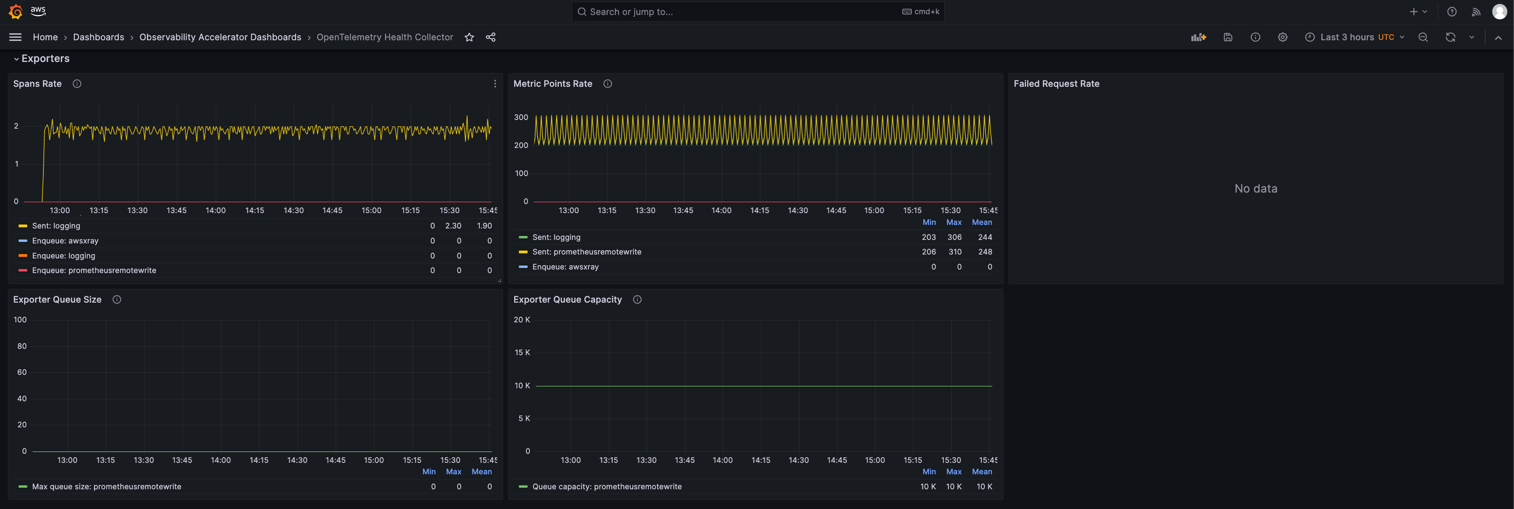This screenshot has width=1514, height=509.
Task: Open the hamburger navigation menu
Action: click(x=16, y=37)
